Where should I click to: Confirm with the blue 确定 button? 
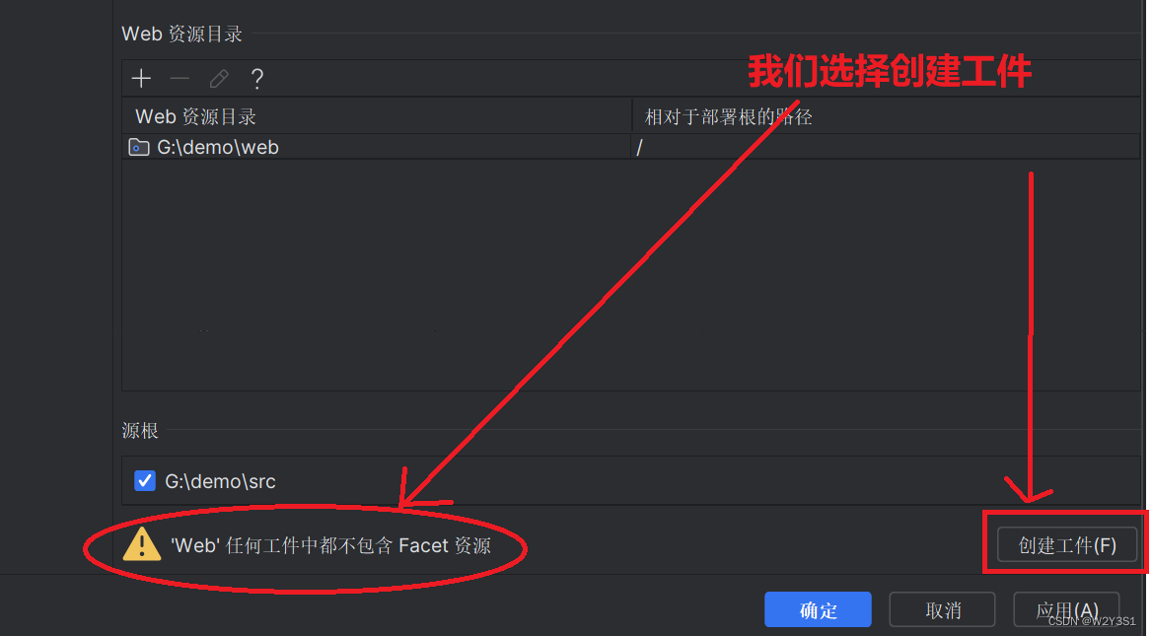coord(818,609)
